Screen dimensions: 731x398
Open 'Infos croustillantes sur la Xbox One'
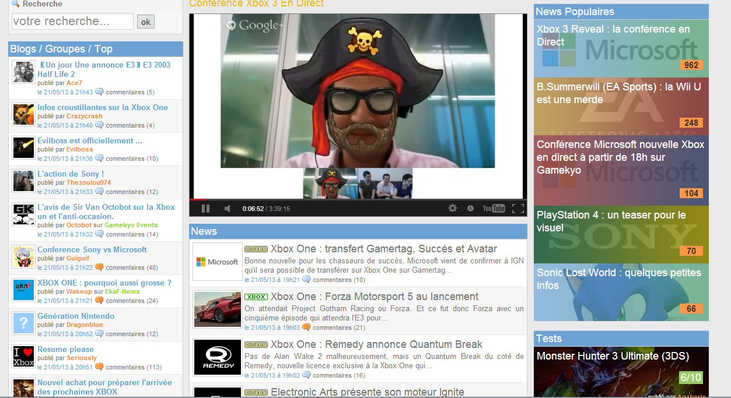103,107
